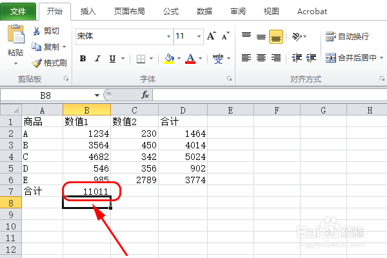Screen dimensions: 387x258
Task: Toggle italic formatting
Action: (98, 59)
